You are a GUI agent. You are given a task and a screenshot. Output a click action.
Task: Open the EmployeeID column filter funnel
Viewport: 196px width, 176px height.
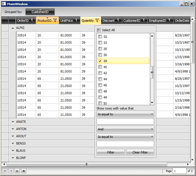pyautogui.click(x=169, y=20)
